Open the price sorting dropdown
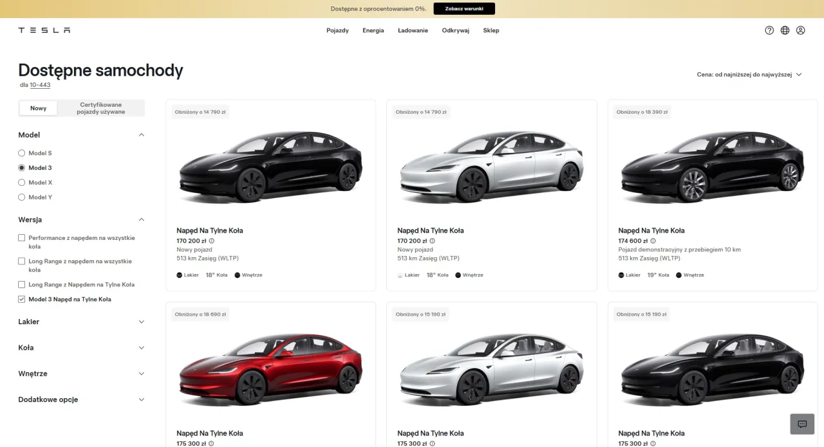Viewport: 824px width, 447px height. coord(749,74)
